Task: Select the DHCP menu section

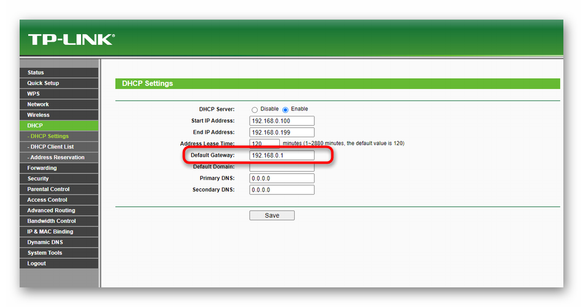Action: tap(59, 126)
